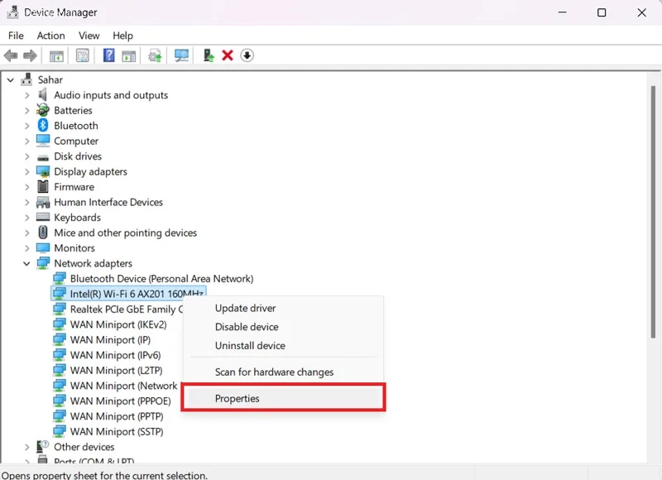This screenshot has width=662, height=480.
Task: Click the down-arrow Disable device toolbar icon
Action: pos(247,55)
